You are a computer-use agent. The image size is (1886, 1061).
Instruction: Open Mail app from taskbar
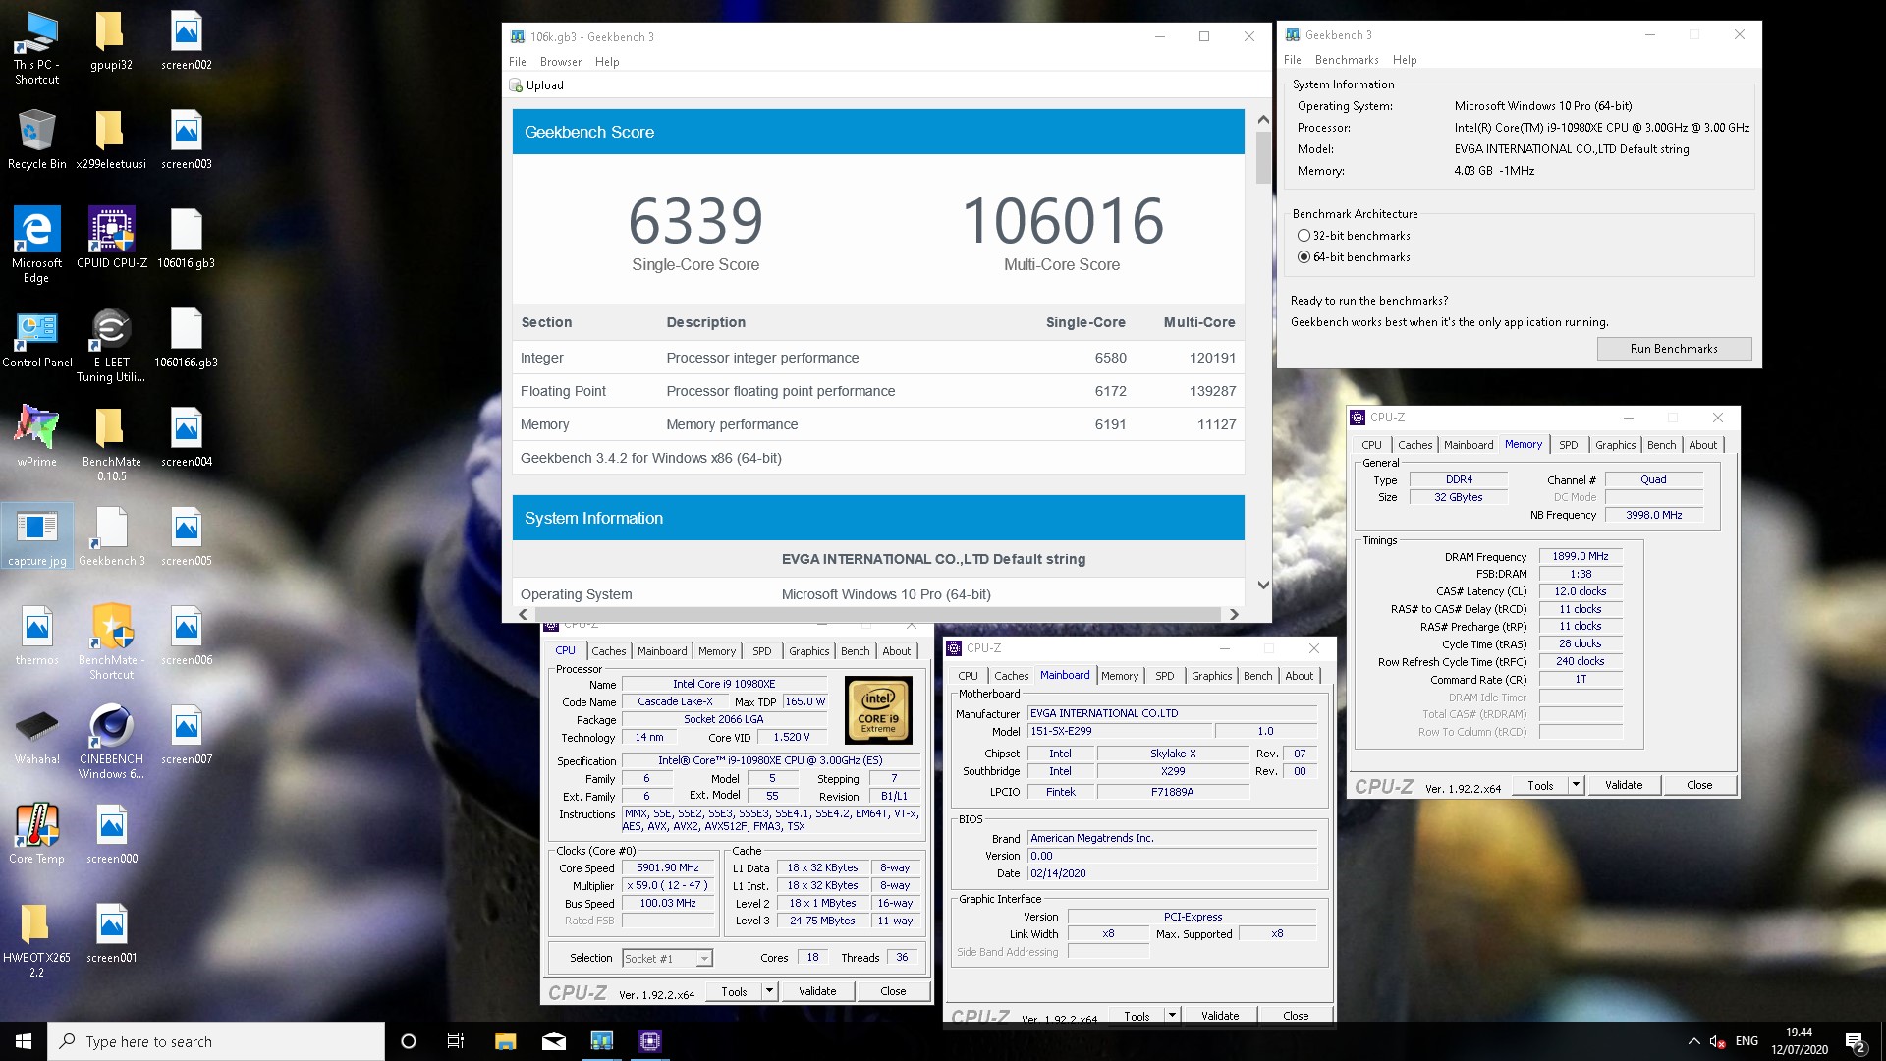click(x=554, y=1041)
